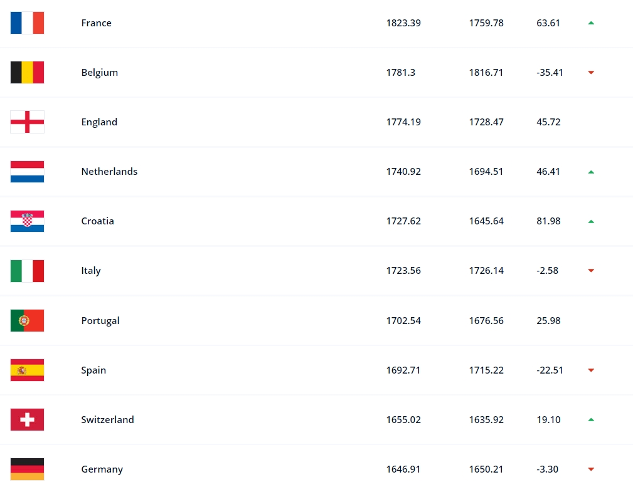Select Spain's previous points 1715.22

pos(486,370)
